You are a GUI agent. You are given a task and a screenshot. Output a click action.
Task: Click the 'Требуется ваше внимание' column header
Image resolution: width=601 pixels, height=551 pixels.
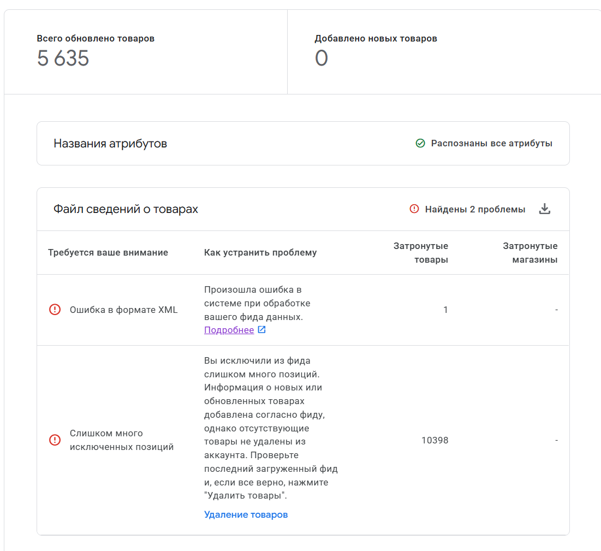tap(108, 252)
